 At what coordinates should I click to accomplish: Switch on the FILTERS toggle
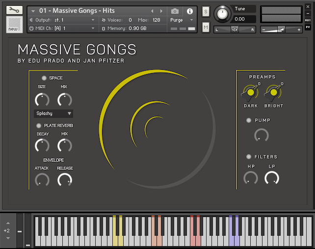pyautogui.click(x=249, y=157)
